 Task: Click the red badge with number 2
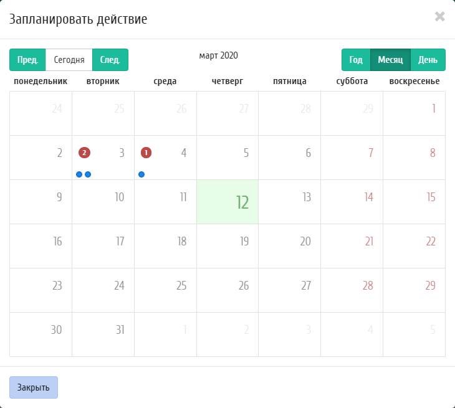84,153
